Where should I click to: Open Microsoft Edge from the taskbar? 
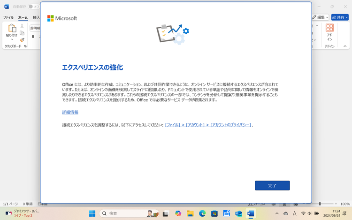click(202, 213)
